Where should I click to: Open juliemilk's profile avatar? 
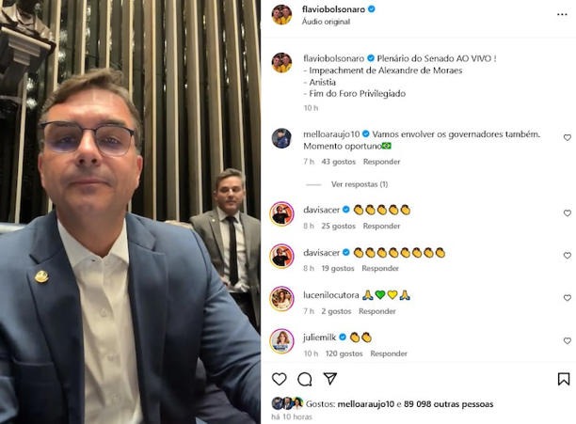tap(281, 341)
